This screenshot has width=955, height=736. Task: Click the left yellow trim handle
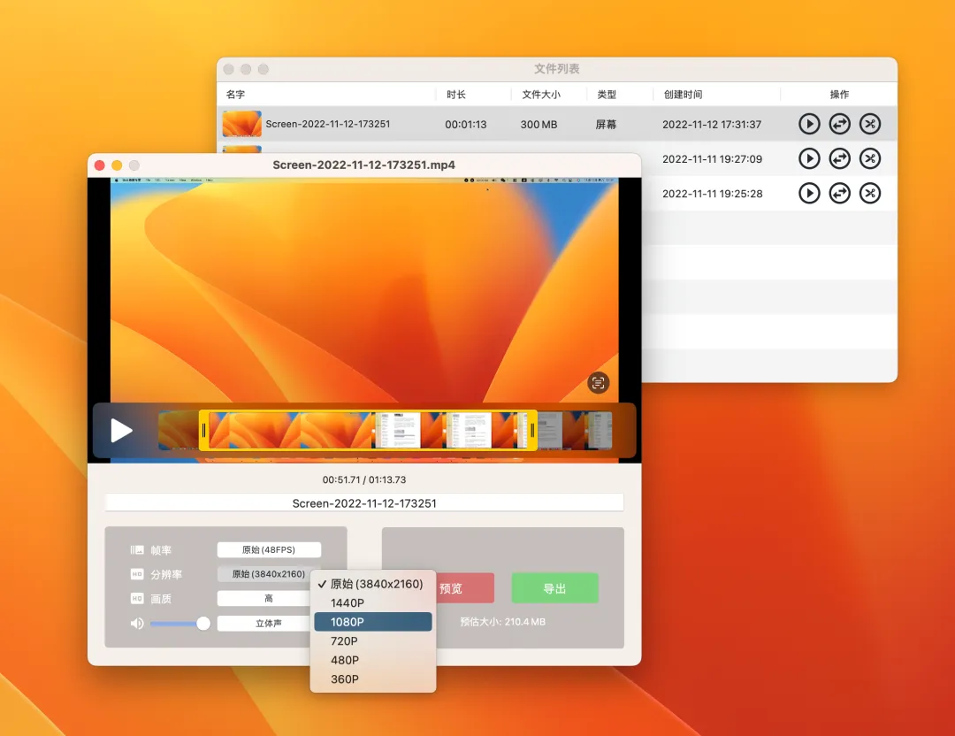click(203, 431)
